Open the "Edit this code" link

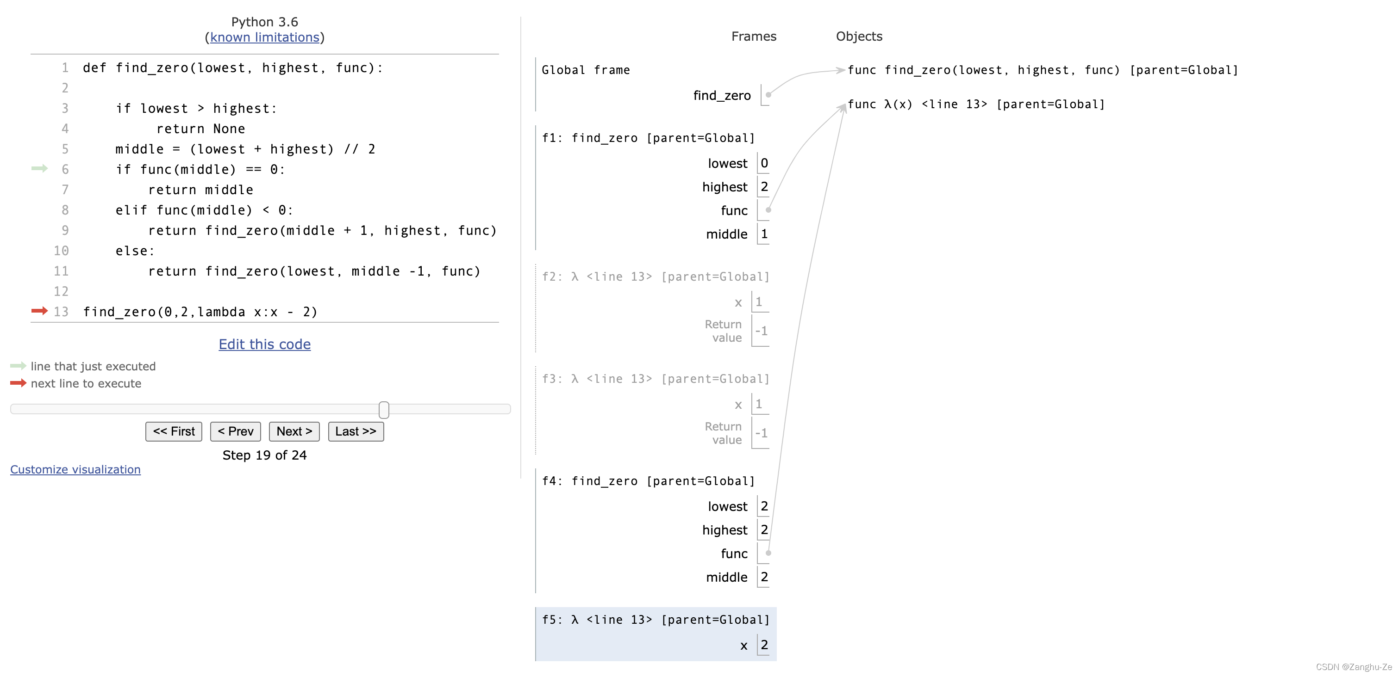pyautogui.click(x=264, y=344)
